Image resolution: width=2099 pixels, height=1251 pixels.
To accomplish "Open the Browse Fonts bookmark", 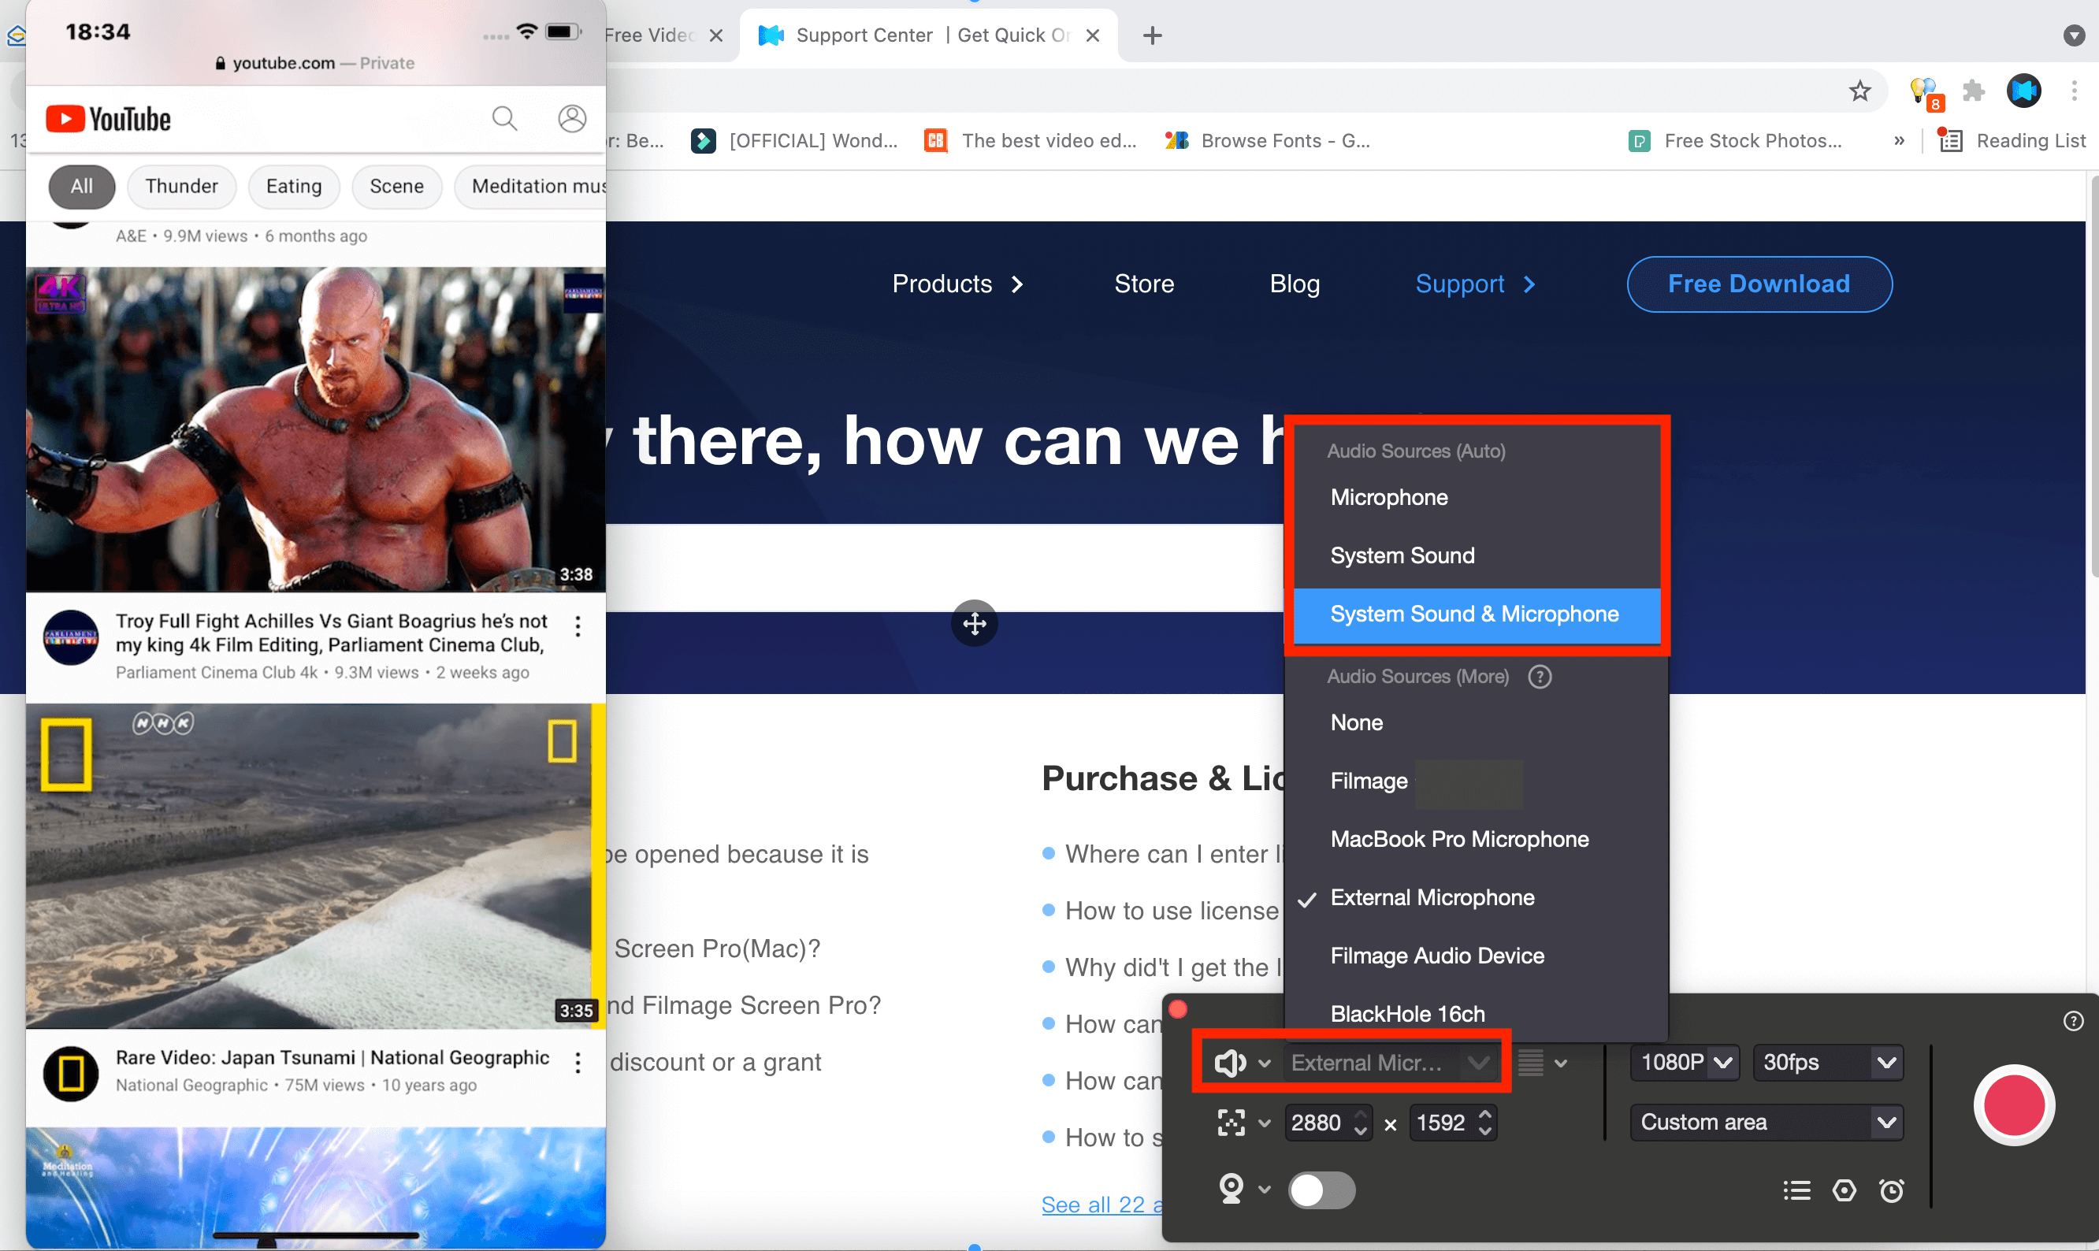I will coord(1268,141).
